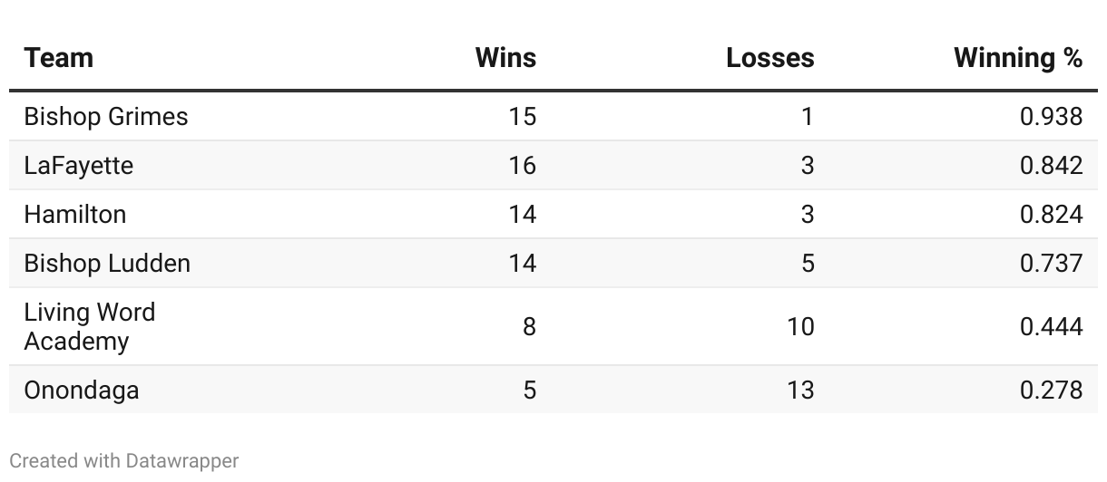
Task: Select the Bishop Grimes team name
Action: point(106,117)
